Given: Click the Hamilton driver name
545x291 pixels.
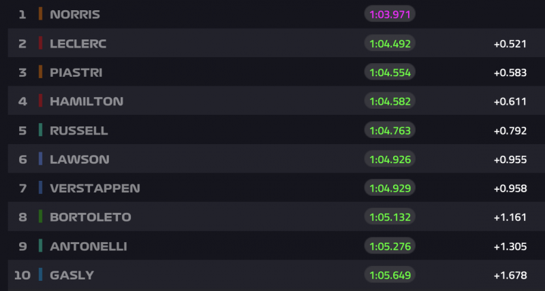Looking at the screenshot, I should click(x=87, y=101).
